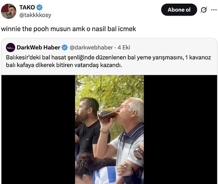Open the three-dot more options menu
Image resolution: width=218 pixels, height=184 pixels.
tap(214, 10)
